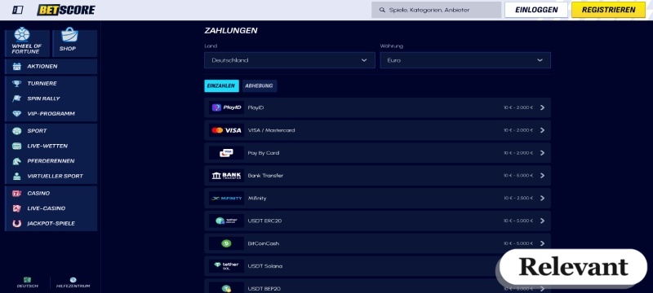
Task: Click the VISA Mastercard logo
Action: [227, 130]
